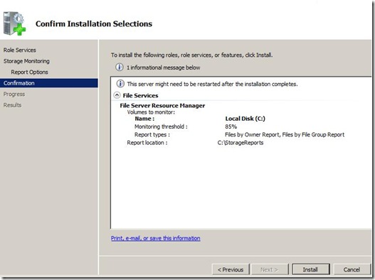The height and width of the screenshot is (280, 375).
Task: Click the Name label under Volumes
Action: pyautogui.click(x=144, y=119)
